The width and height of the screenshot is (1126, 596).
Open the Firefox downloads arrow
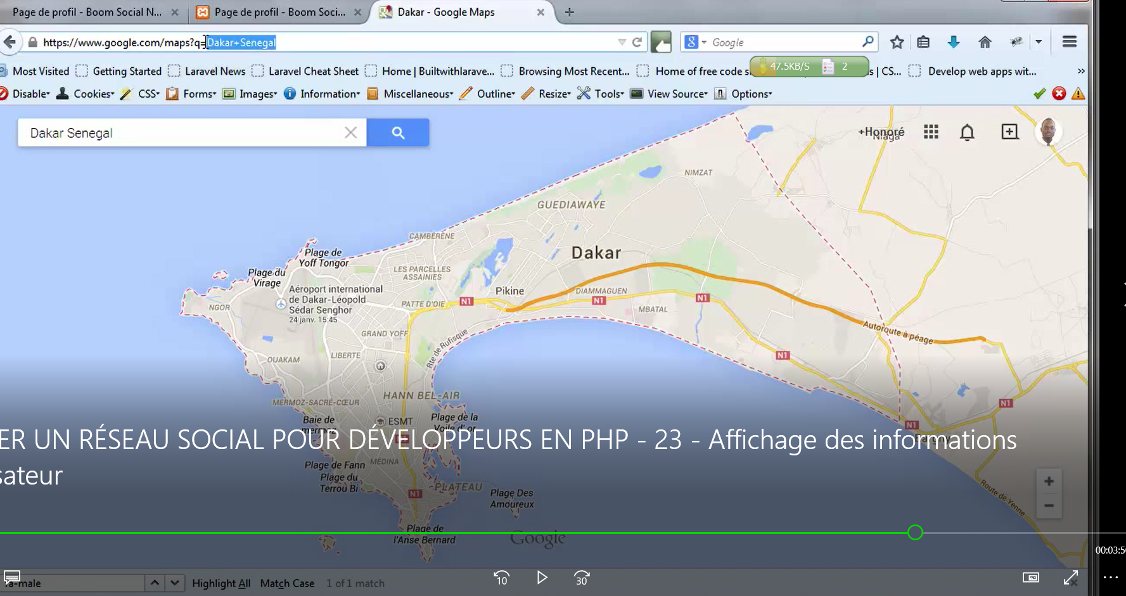953,42
